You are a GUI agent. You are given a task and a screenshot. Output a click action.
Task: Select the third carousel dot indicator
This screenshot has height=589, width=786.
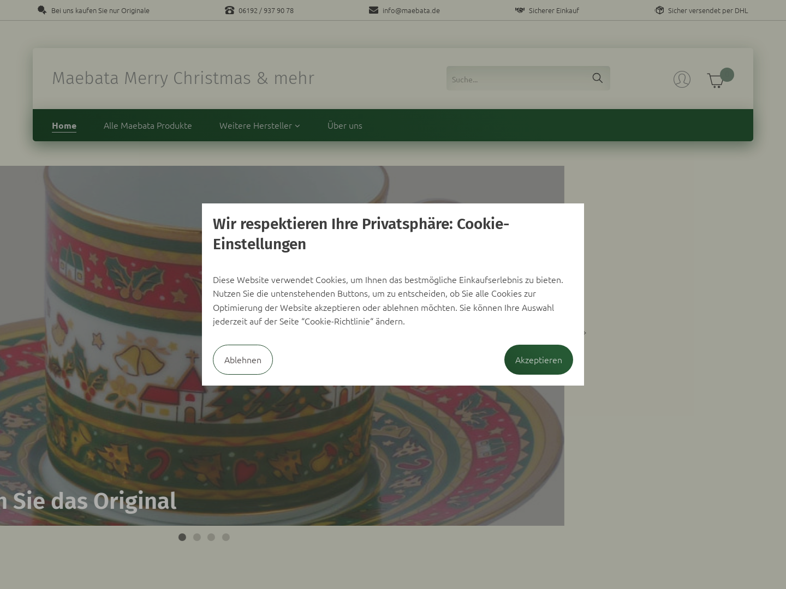tap(211, 537)
